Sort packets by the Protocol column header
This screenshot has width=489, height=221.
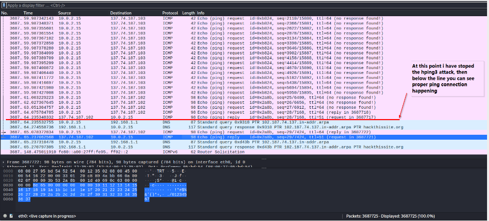point(171,13)
